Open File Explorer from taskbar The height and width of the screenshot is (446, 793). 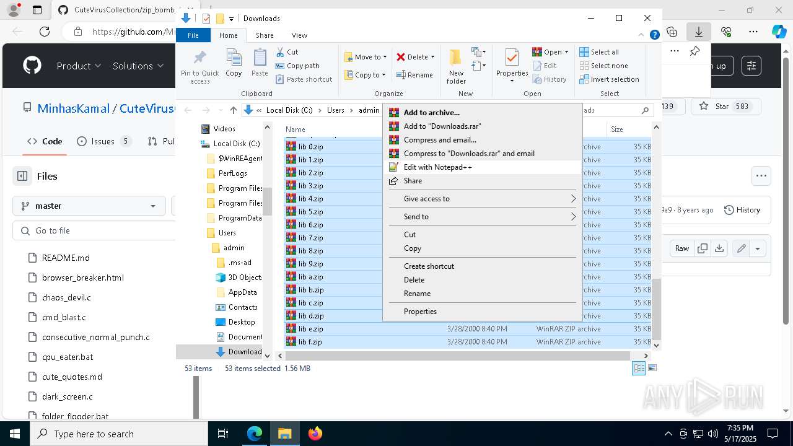(x=285, y=434)
